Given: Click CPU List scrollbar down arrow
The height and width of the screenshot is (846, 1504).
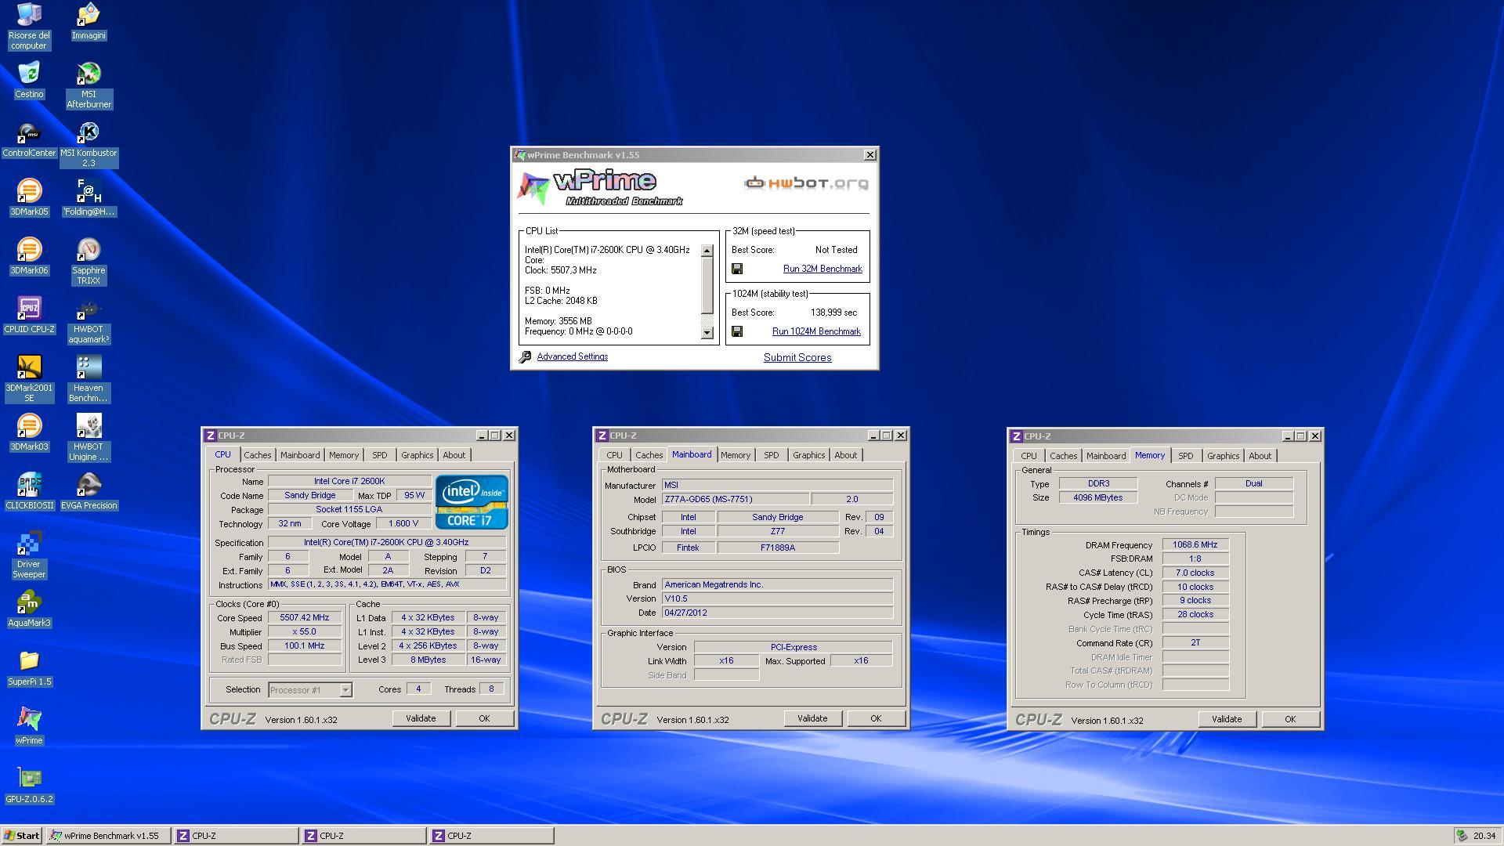Looking at the screenshot, I should coord(707,332).
